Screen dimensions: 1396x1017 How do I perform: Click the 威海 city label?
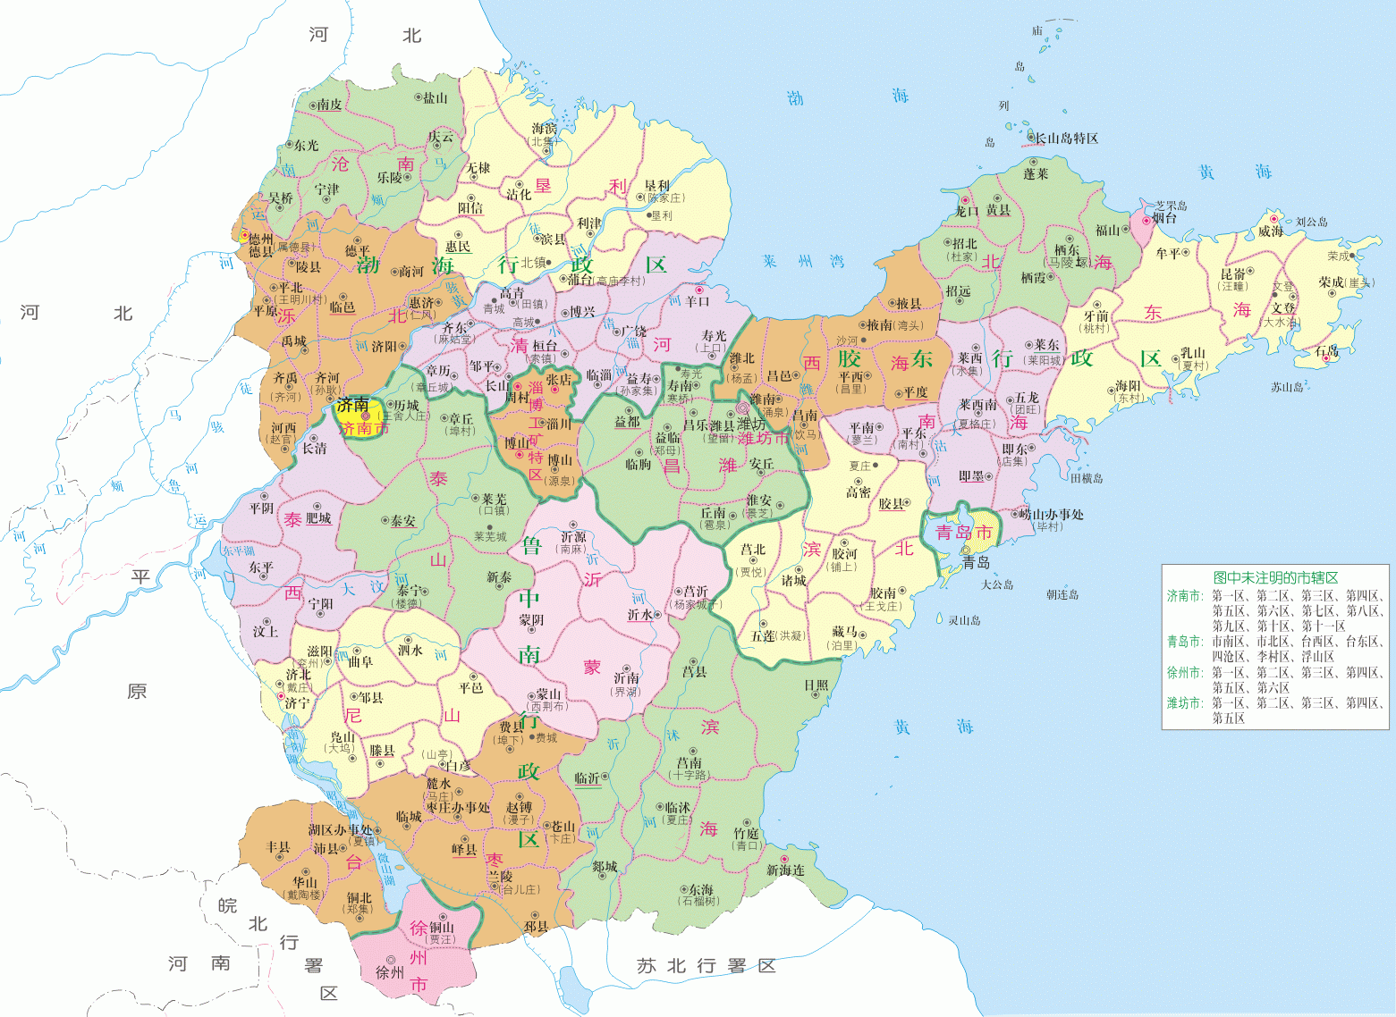[x=1270, y=231]
